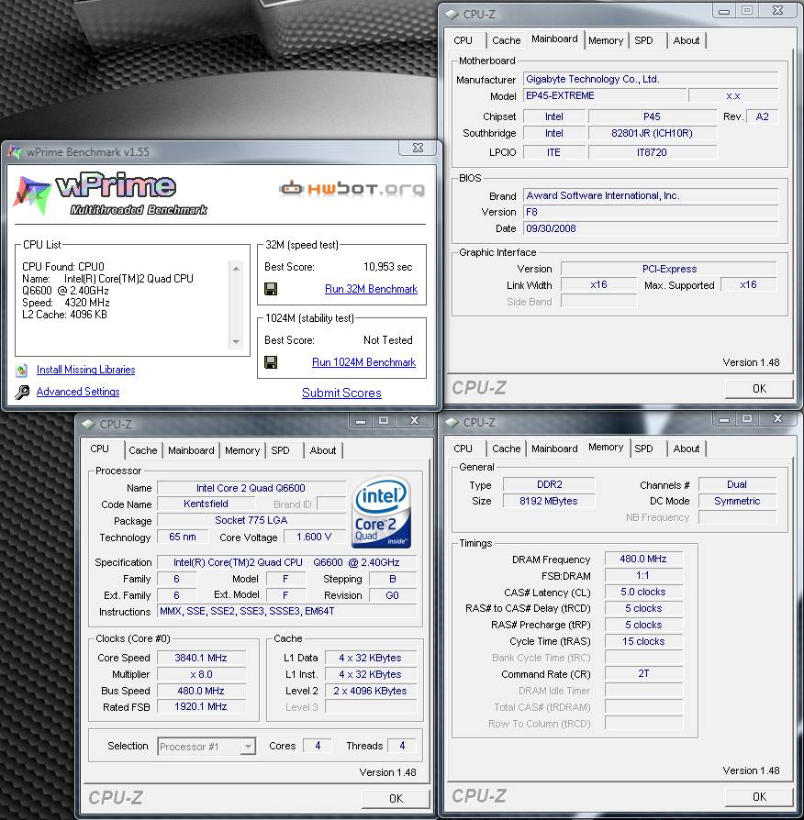This screenshot has height=820, width=804.
Task: Click the Multiplier value x 8.0
Action: 201,674
